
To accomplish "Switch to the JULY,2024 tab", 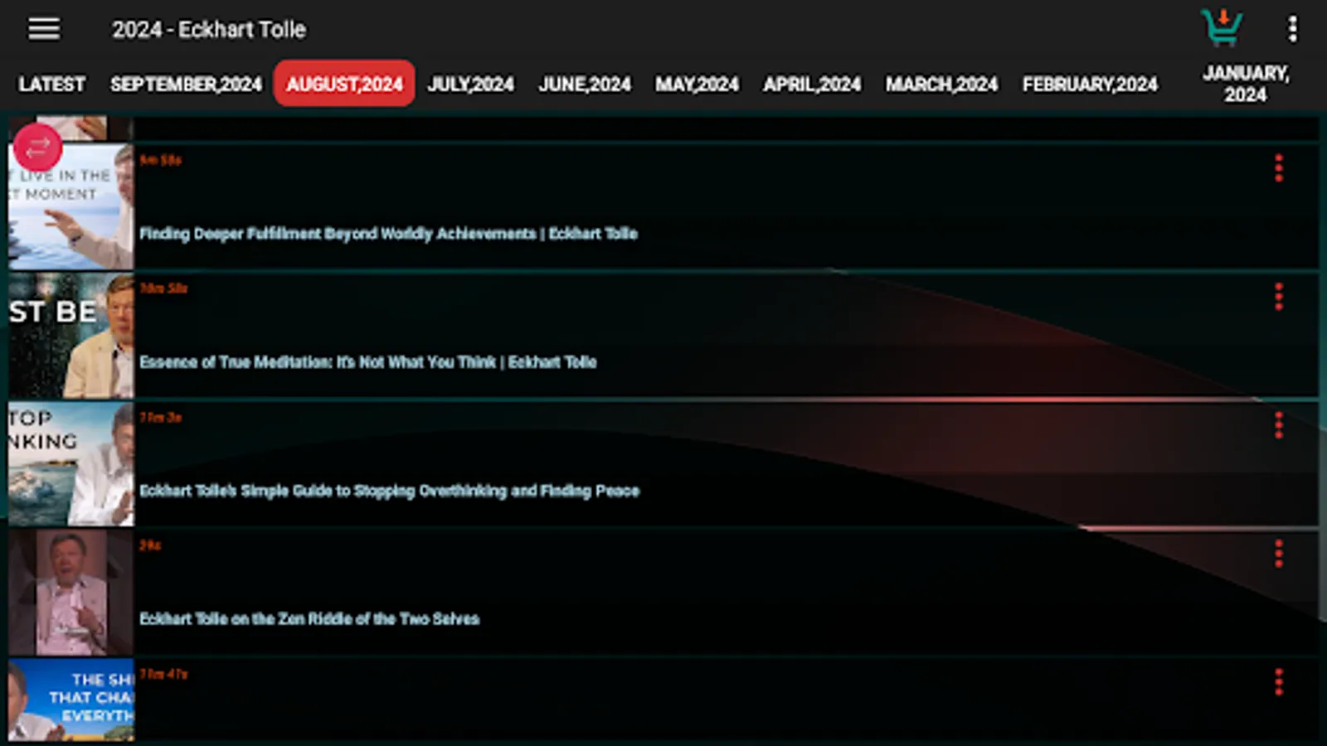I will (470, 84).
